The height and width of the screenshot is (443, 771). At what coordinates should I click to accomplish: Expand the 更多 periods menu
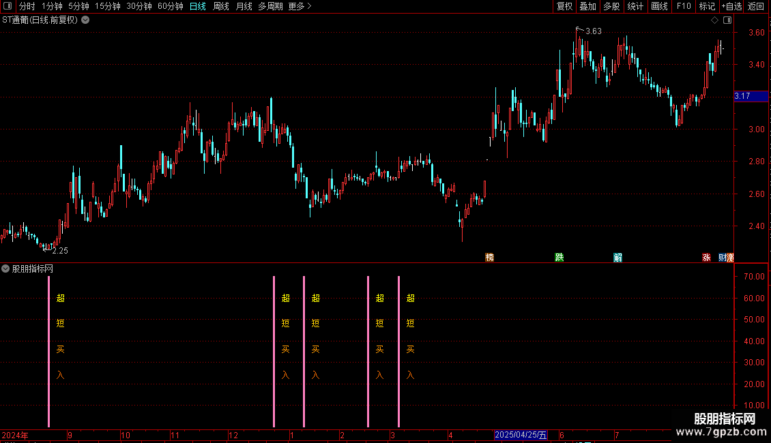coord(300,6)
